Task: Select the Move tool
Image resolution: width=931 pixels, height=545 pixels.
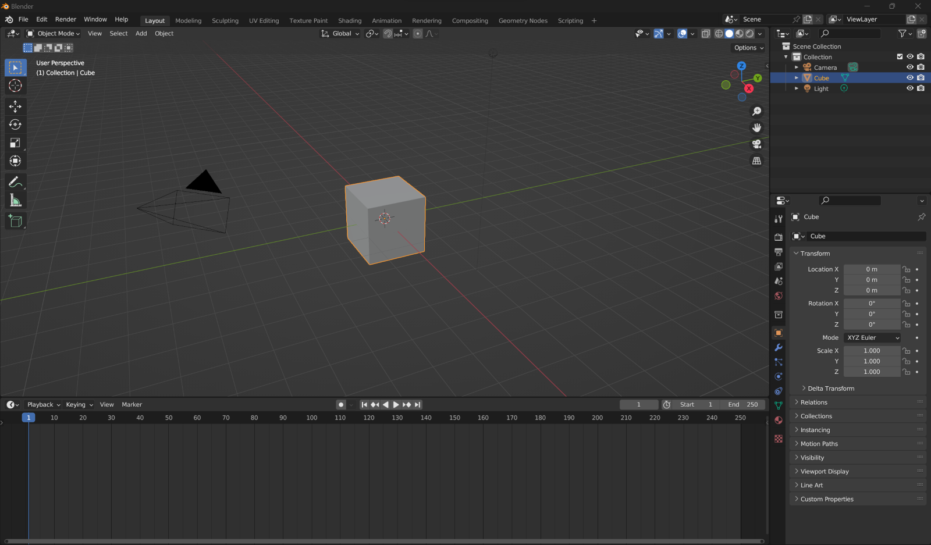Action: pyautogui.click(x=16, y=106)
